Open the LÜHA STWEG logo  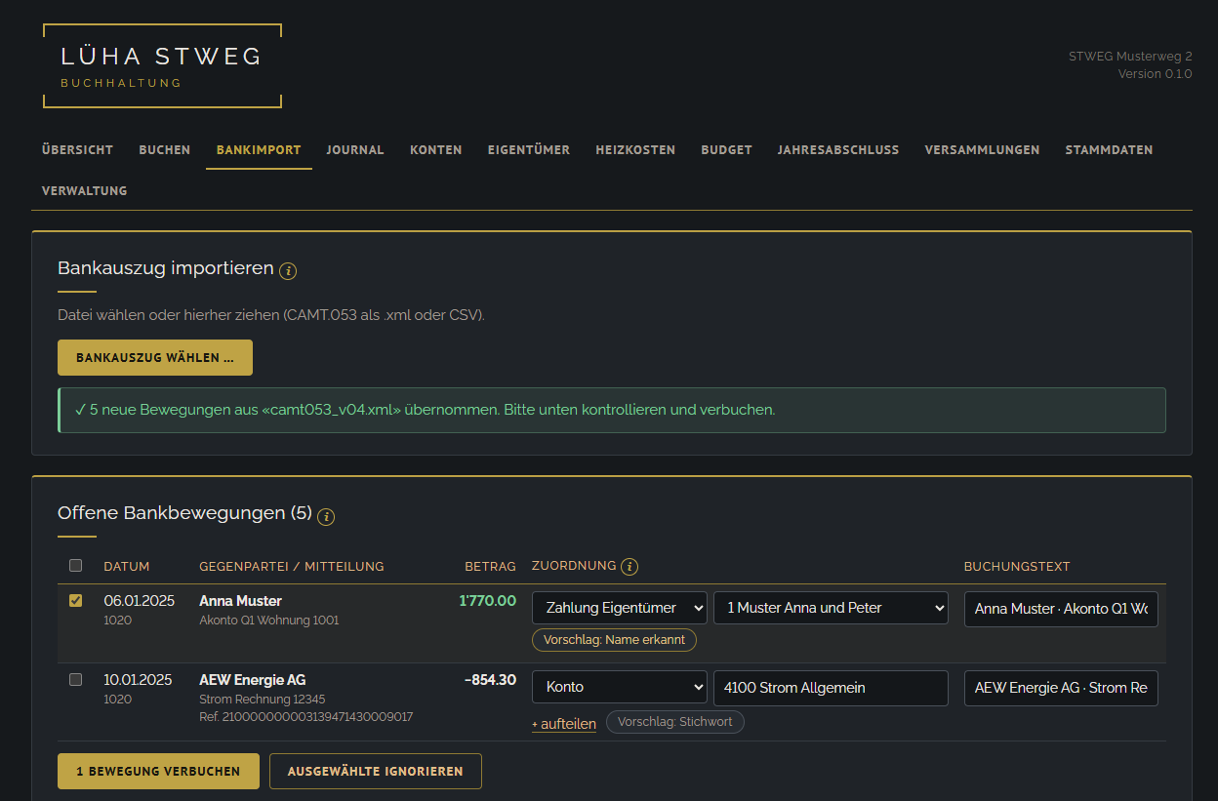point(162,65)
